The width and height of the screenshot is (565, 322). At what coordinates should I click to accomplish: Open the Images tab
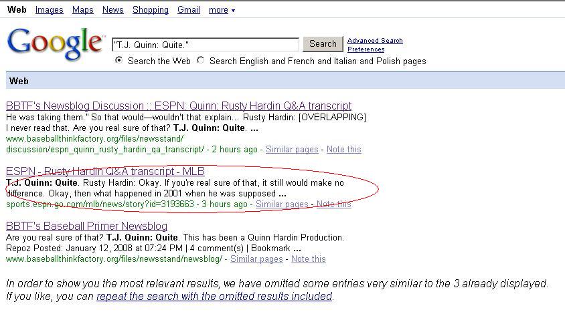pyautogui.click(x=49, y=10)
